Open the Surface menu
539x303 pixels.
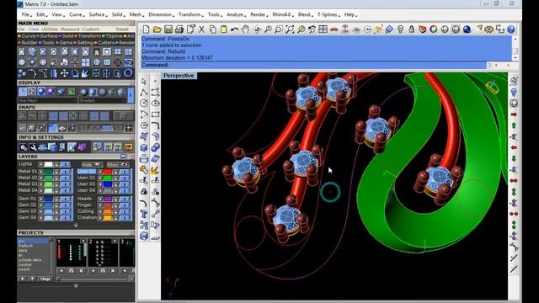(x=98, y=15)
